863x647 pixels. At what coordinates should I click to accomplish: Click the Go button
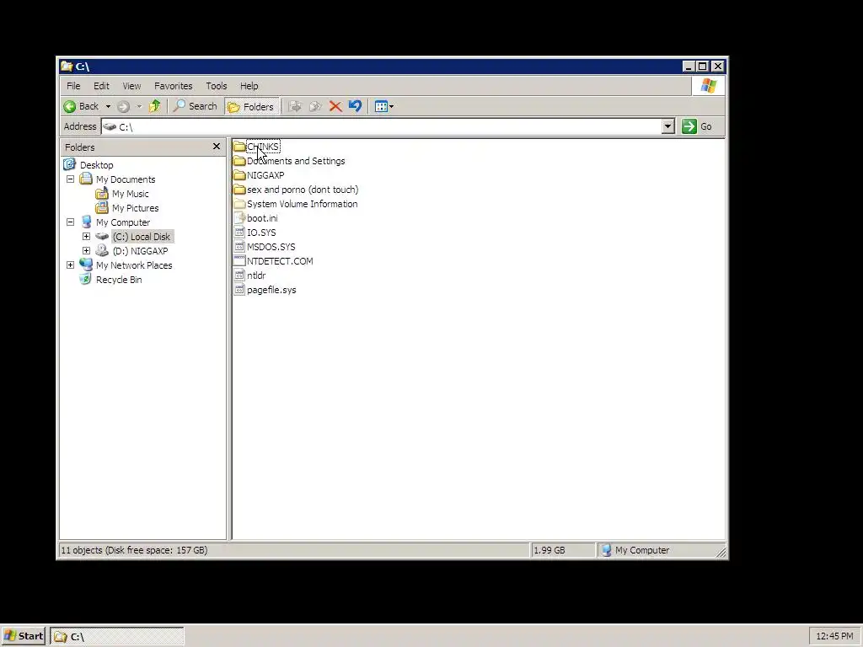[697, 126]
